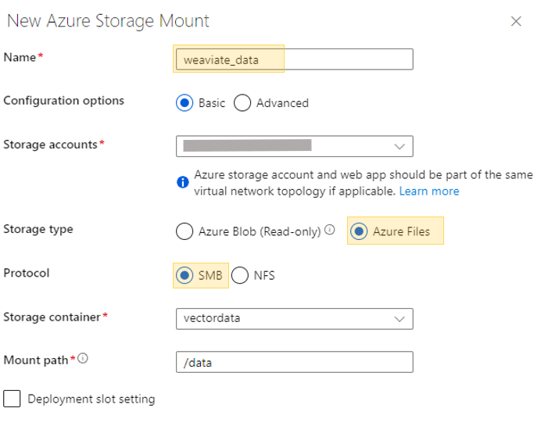Click the info icon beside Mount path
The height and width of the screenshot is (444, 541).
pos(83,359)
